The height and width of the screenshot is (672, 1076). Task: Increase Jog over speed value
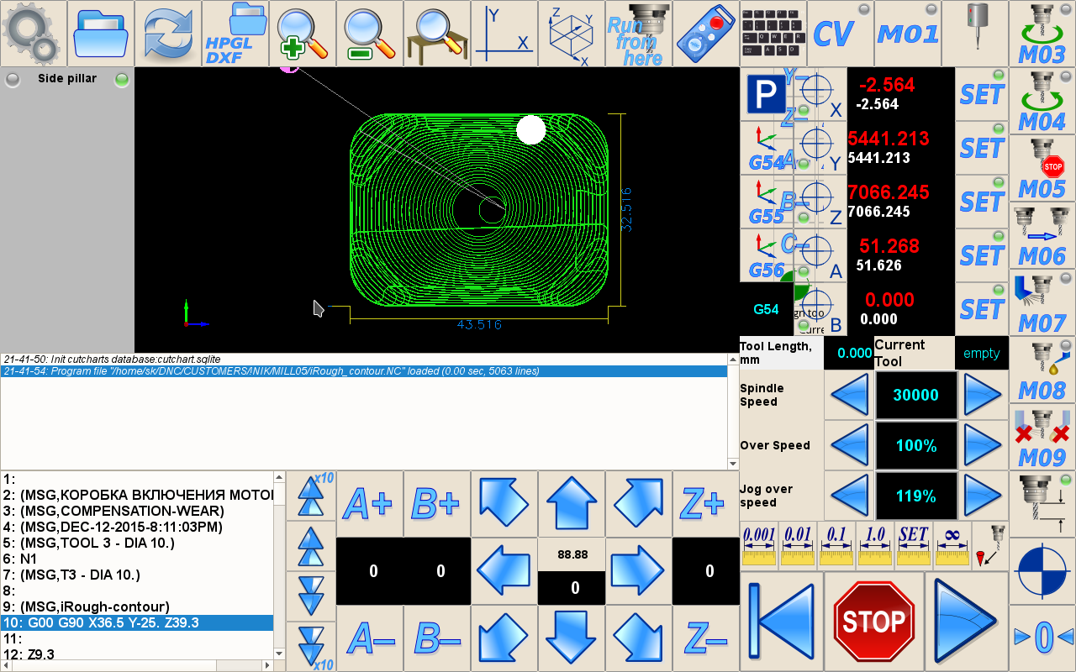tap(982, 496)
